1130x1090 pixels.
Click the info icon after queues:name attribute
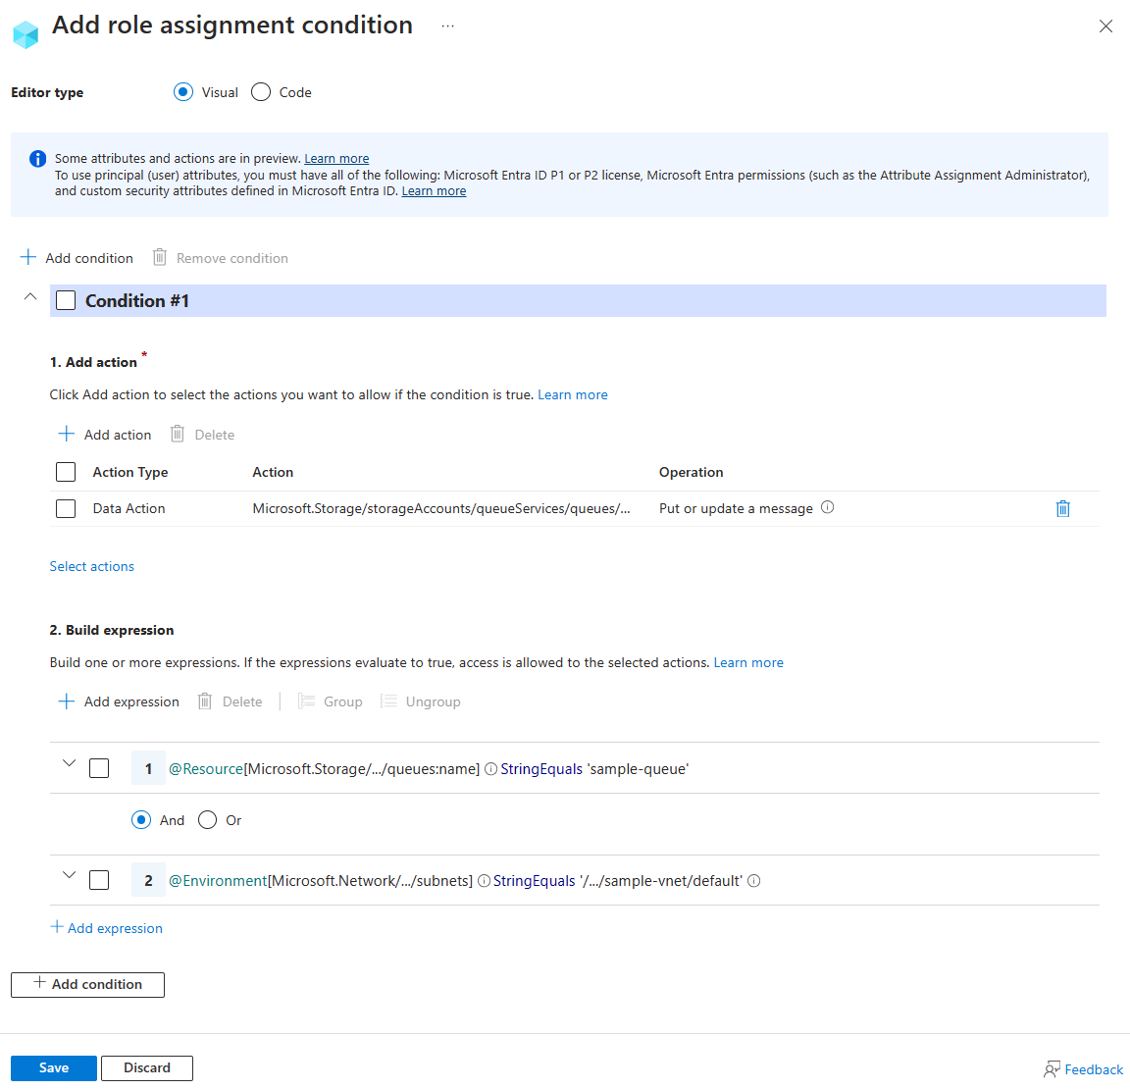(490, 769)
